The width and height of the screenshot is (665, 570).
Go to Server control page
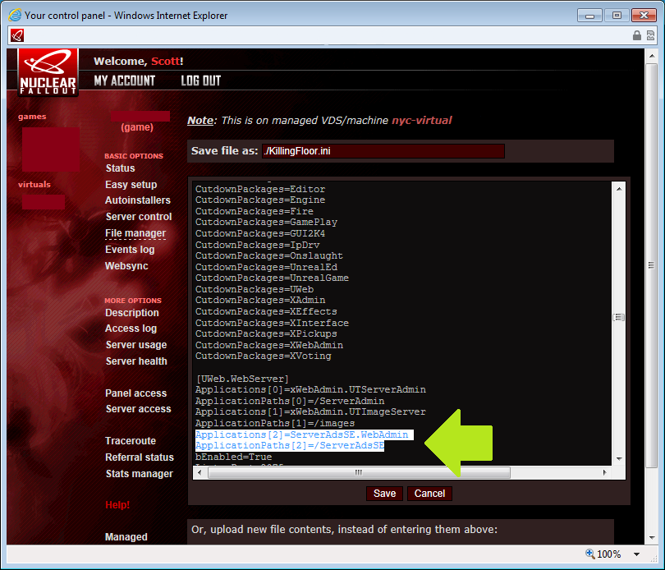pyautogui.click(x=139, y=217)
